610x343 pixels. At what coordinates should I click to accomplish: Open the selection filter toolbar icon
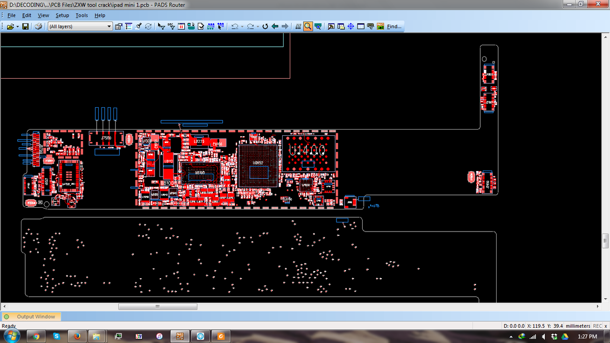(162, 26)
